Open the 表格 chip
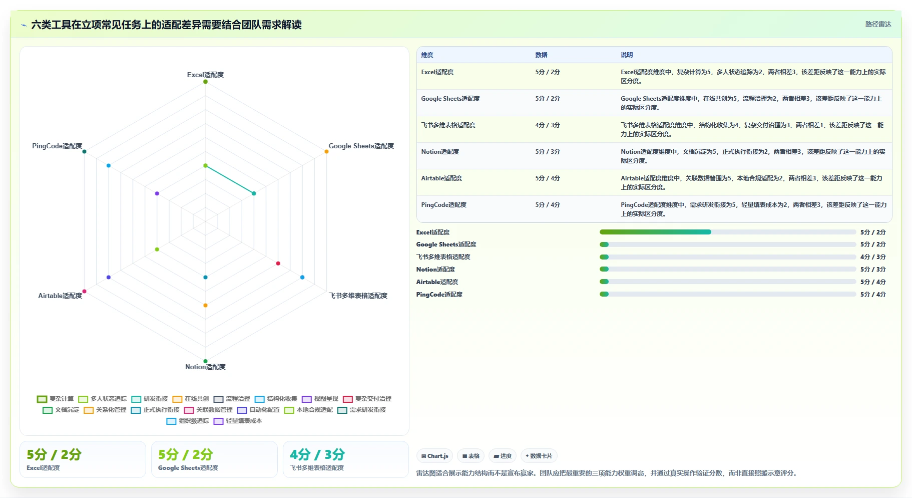 pos(471,456)
